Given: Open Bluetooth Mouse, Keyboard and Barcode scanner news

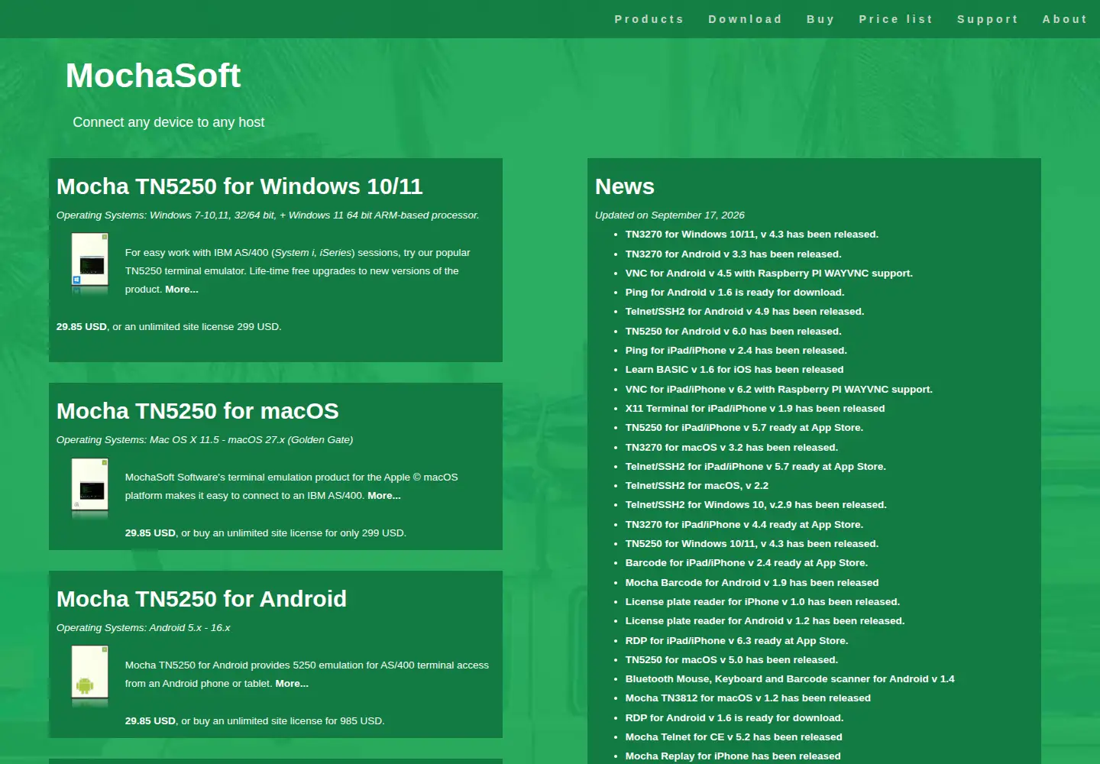Looking at the screenshot, I should pos(790,679).
